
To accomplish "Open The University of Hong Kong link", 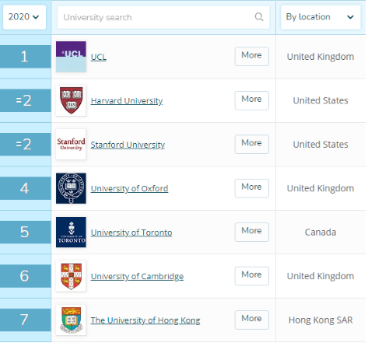I will click(145, 320).
